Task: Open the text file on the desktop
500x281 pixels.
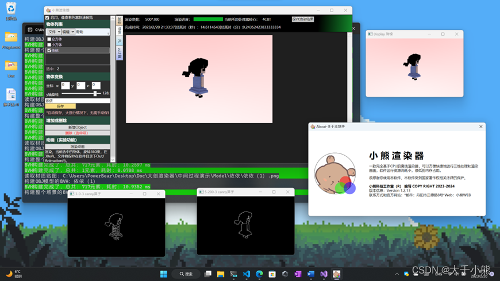Action: pyautogui.click(x=11, y=97)
